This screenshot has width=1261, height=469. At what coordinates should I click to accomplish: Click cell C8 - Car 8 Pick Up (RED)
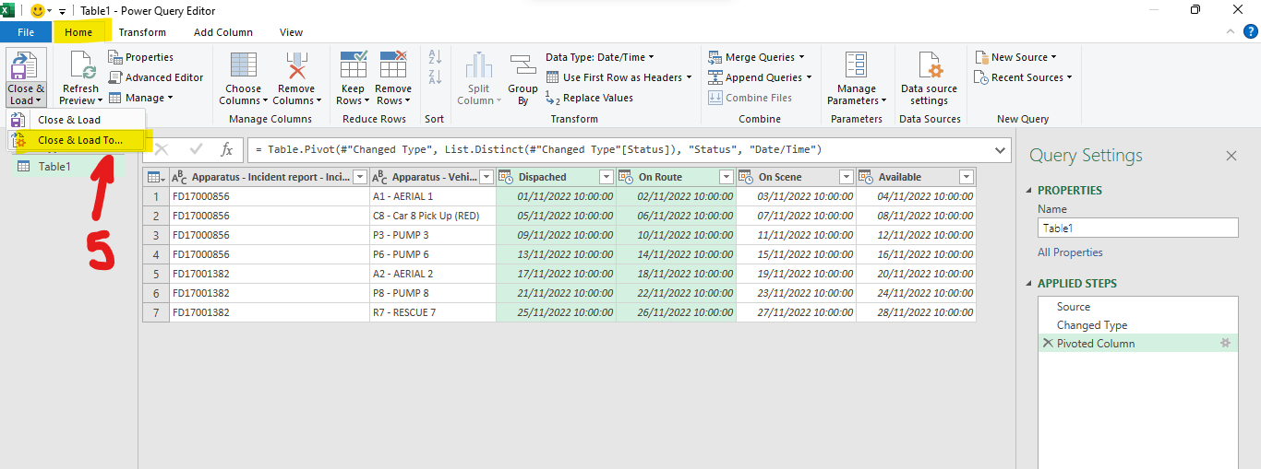click(x=433, y=216)
